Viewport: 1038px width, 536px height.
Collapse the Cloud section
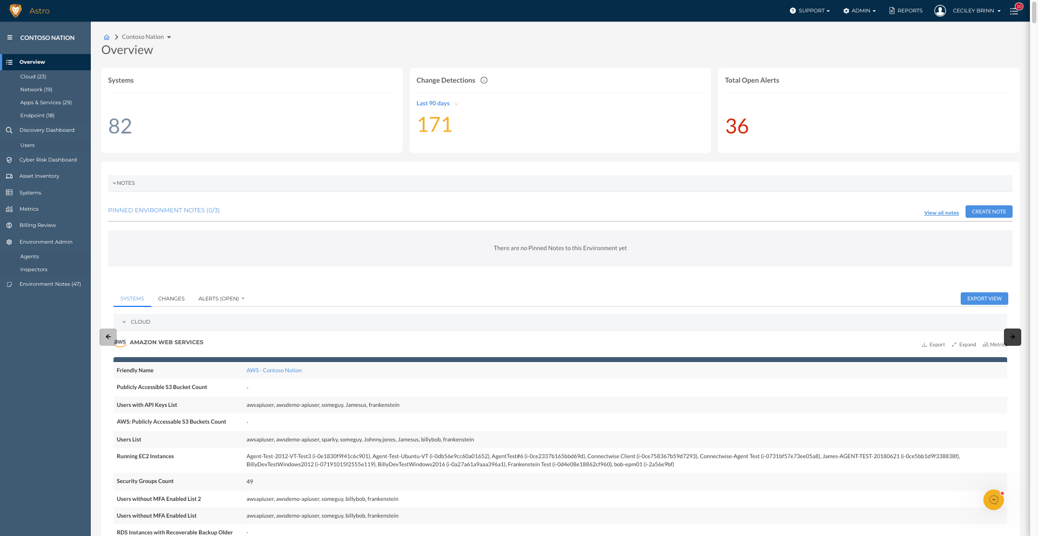point(136,322)
